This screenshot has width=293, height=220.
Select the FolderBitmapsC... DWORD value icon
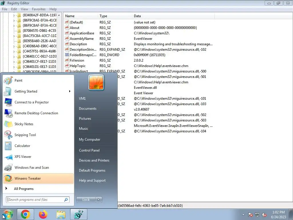tap(67, 55)
